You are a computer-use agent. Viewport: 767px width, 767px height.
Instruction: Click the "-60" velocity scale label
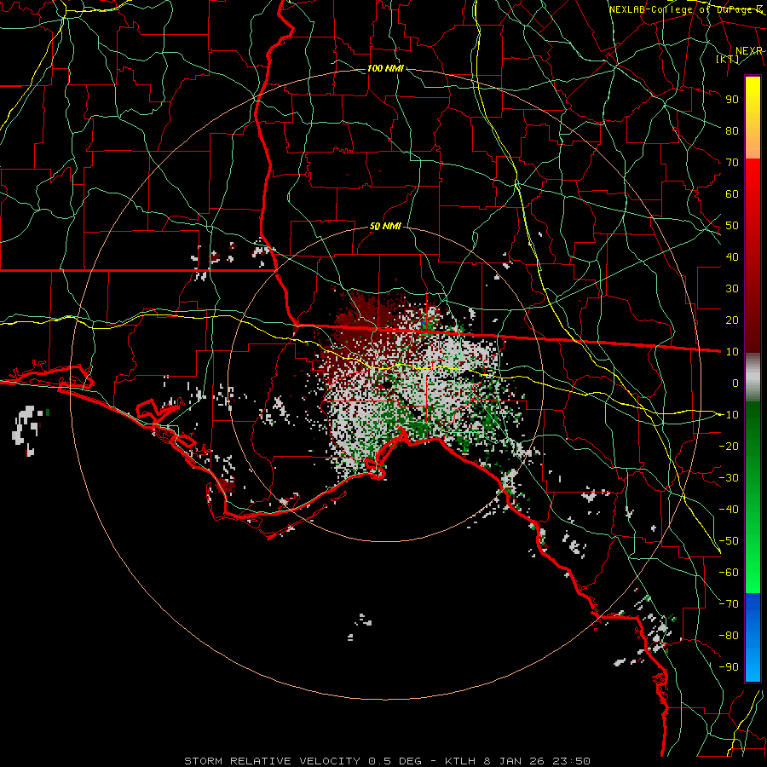pyautogui.click(x=729, y=573)
